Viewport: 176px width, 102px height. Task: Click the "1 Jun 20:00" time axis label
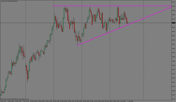(123, 101)
